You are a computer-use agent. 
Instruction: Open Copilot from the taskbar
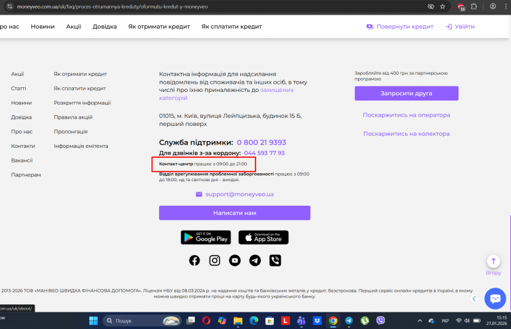tap(222, 321)
